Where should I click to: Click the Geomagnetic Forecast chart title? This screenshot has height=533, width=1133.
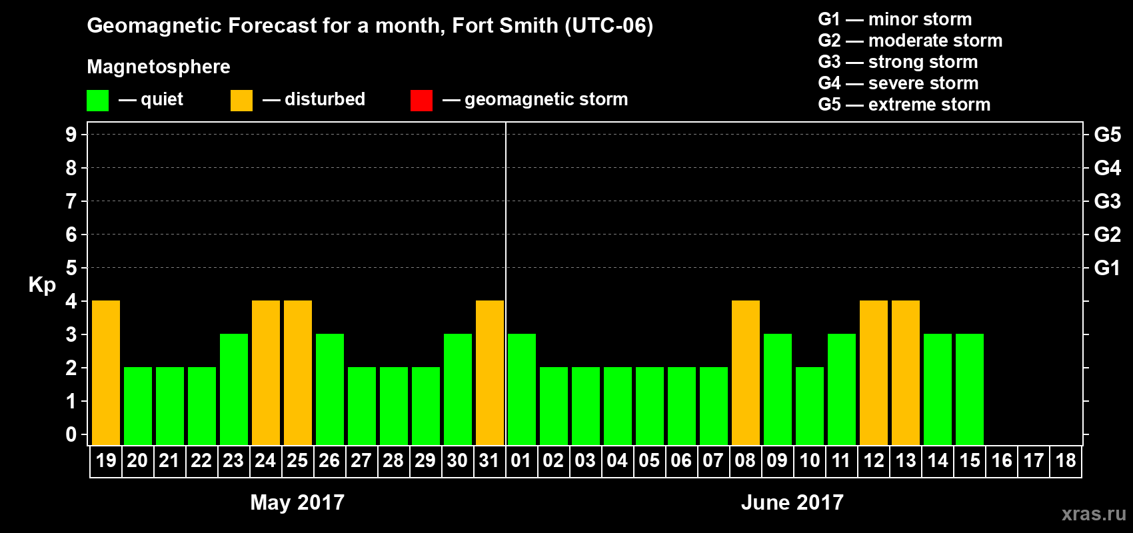click(370, 26)
